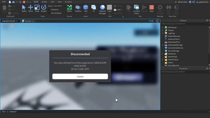
Task: Open the Color dropdown arrow
Action: tap(109, 14)
